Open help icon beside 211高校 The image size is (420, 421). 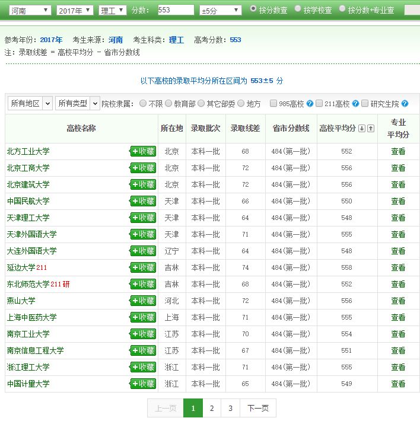(355, 104)
